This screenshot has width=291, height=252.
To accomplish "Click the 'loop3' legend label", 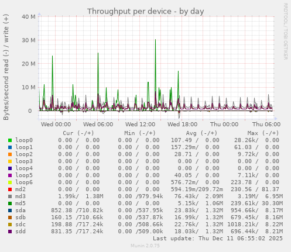I will [24, 161].
